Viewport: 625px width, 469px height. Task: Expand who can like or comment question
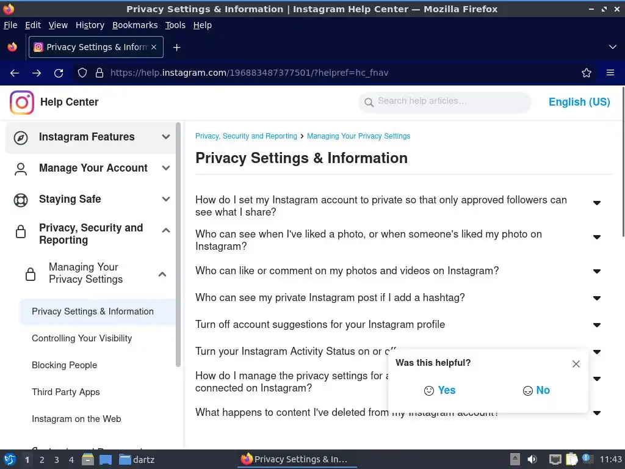click(597, 272)
